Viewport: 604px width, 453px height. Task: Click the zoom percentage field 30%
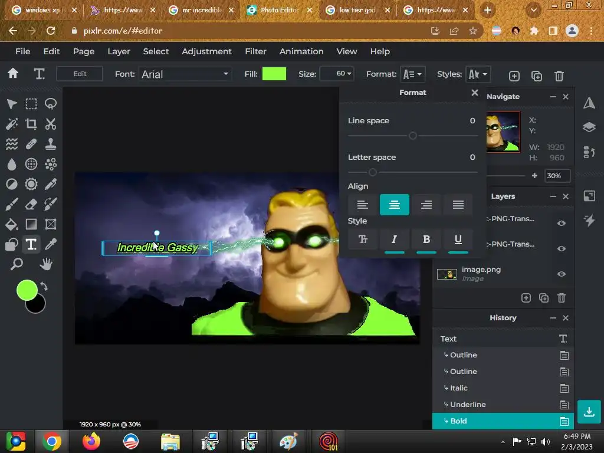tap(557, 176)
